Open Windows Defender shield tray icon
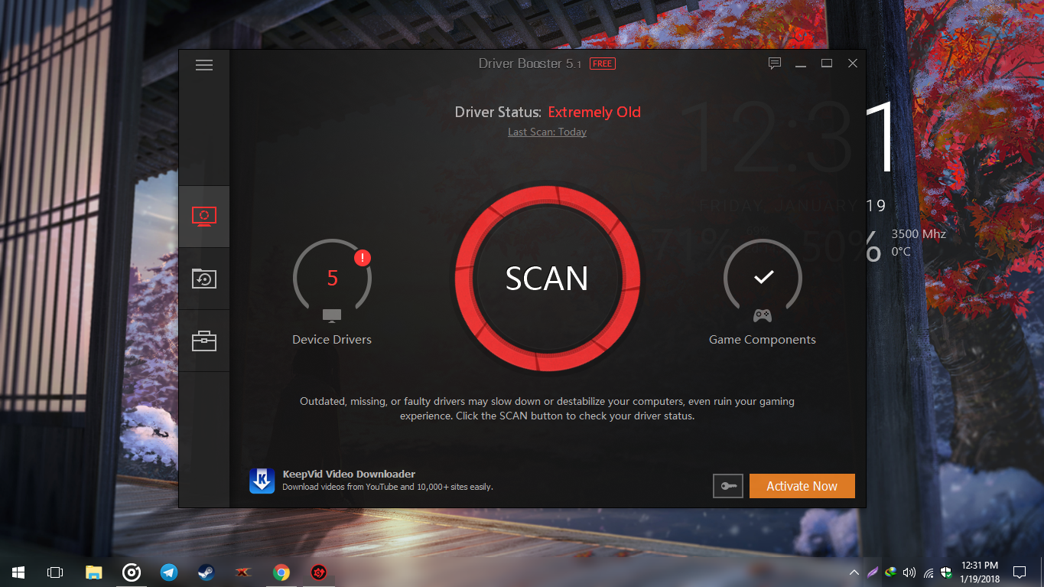 tap(947, 572)
